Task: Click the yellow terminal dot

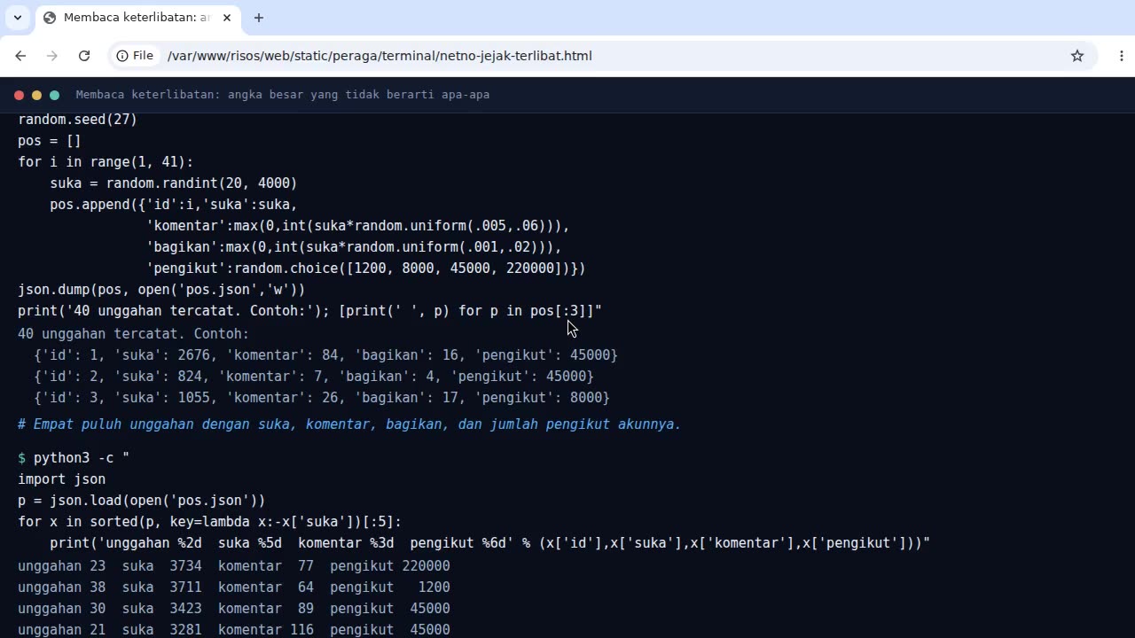Action: [x=36, y=95]
